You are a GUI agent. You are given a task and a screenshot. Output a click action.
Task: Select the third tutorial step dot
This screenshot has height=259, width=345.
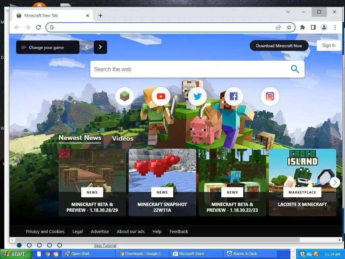39,245
